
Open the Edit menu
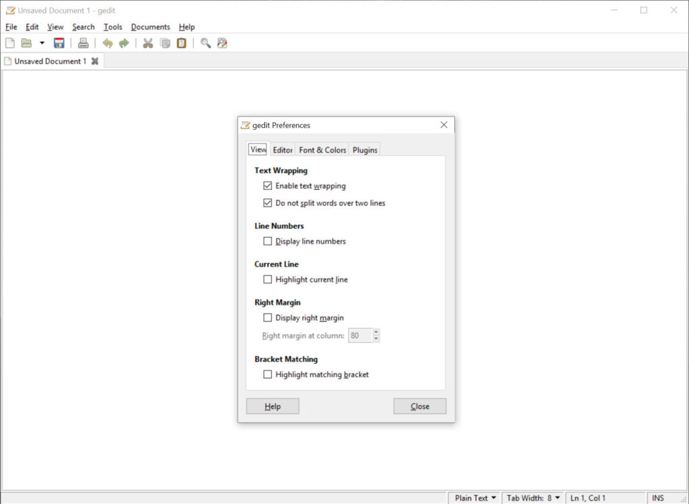tap(32, 27)
